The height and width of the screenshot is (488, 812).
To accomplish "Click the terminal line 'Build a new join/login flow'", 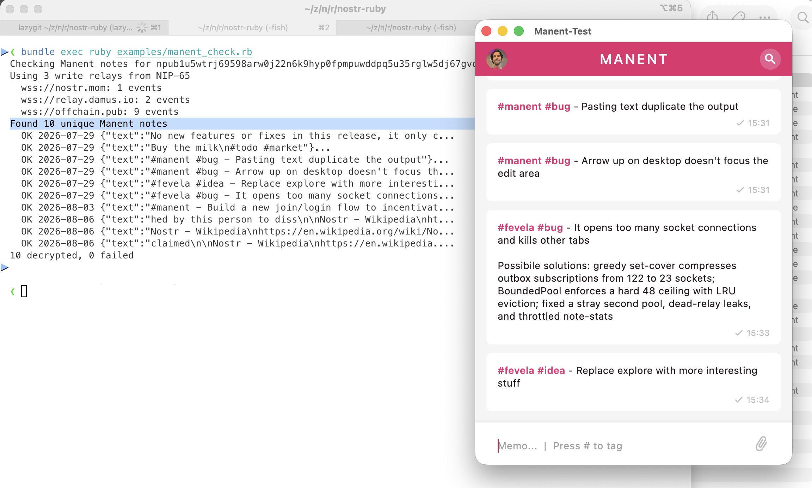I will coord(238,207).
